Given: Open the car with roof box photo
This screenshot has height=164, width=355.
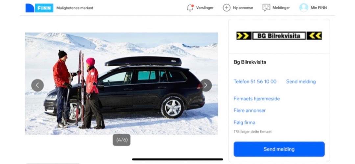Looking at the screenshot, I should point(122,84).
